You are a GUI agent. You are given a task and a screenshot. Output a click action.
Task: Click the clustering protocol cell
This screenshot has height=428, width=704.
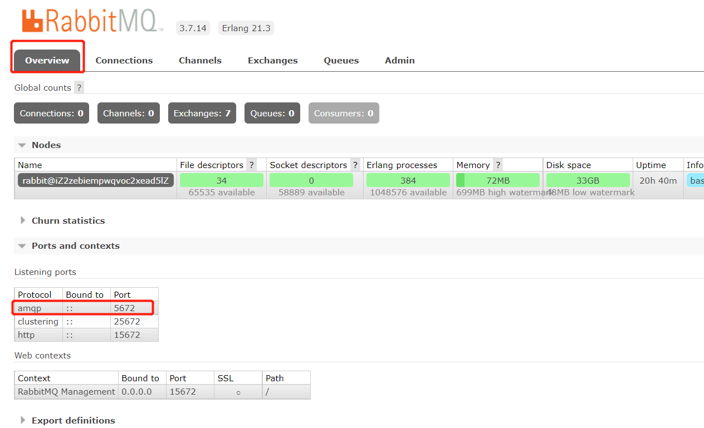click(x=38, y=322)
